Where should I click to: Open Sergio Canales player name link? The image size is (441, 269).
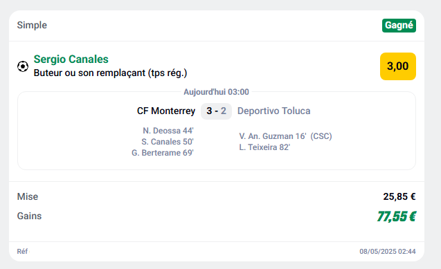pos(71,59)
